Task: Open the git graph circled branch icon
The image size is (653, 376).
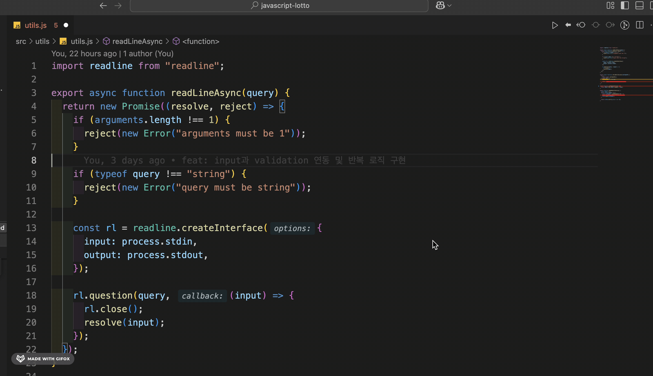Action: coord(625,25)
